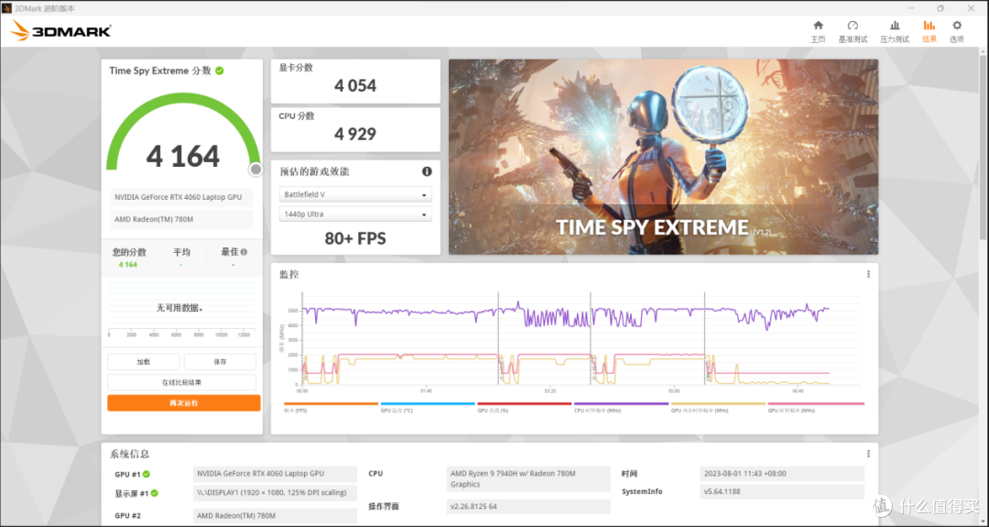Click the info icon next to 最佳
The width and height of the screenshot is (989, 527).
[245, 252]
